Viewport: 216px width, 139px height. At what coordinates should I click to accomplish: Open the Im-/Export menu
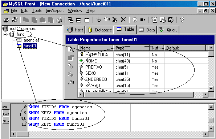click(55, 10)
